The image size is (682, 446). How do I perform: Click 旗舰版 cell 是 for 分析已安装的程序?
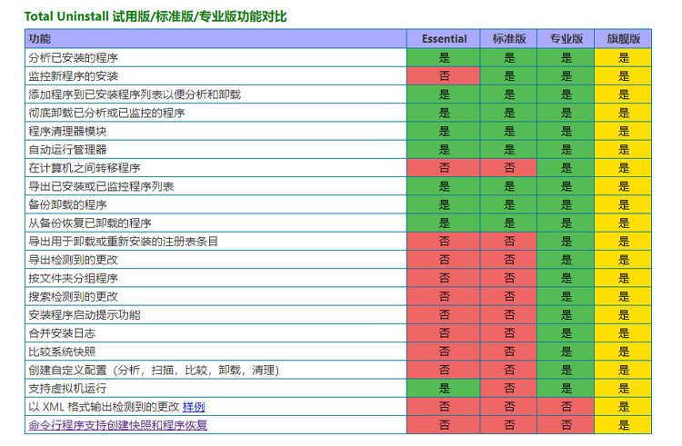click(x=623, y=58)
